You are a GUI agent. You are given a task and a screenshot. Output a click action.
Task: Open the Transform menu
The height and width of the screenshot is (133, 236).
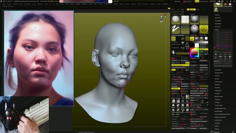[x=145, y=4]
